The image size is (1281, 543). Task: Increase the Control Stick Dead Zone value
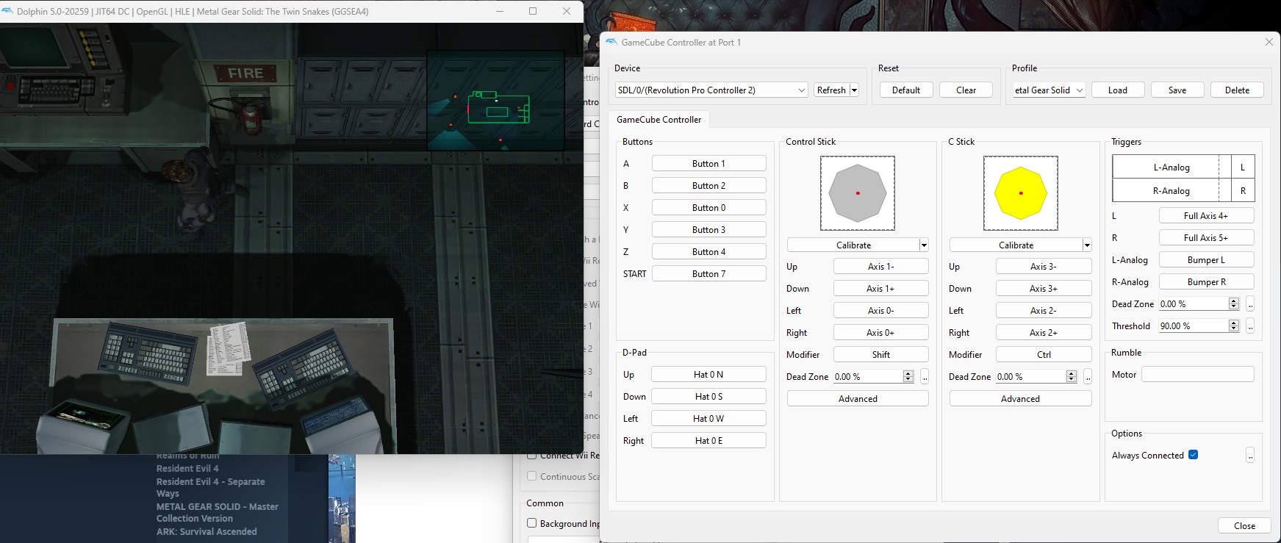908,373
